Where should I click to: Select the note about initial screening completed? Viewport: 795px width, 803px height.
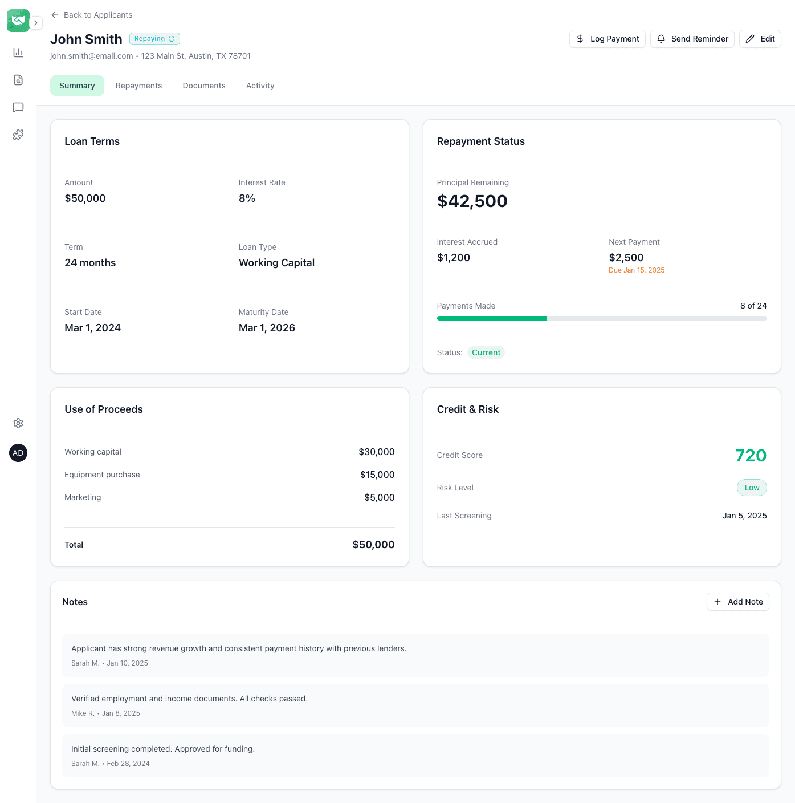pyautogui.click(x=415, y=756)
